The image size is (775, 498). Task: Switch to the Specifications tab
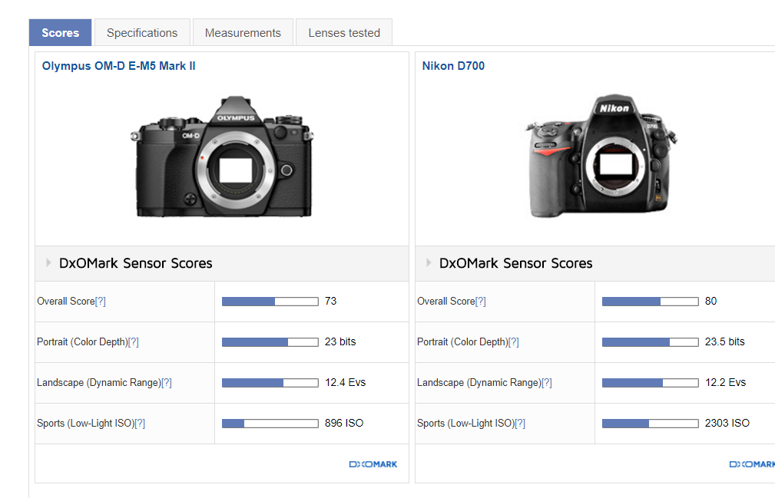pos(142,32)
